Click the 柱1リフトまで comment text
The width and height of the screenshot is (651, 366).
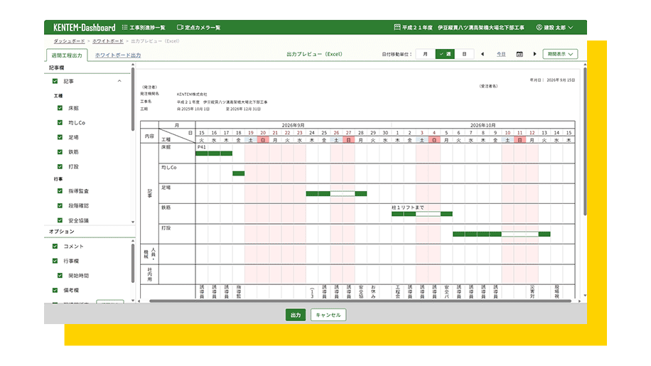(408, 208)
